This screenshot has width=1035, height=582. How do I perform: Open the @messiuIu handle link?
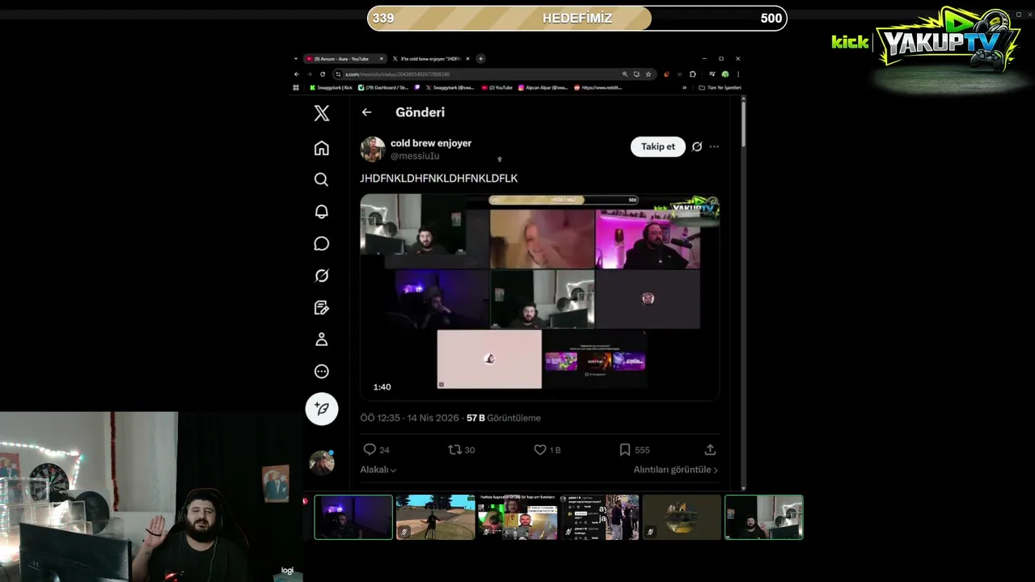(x=415, y=156)
